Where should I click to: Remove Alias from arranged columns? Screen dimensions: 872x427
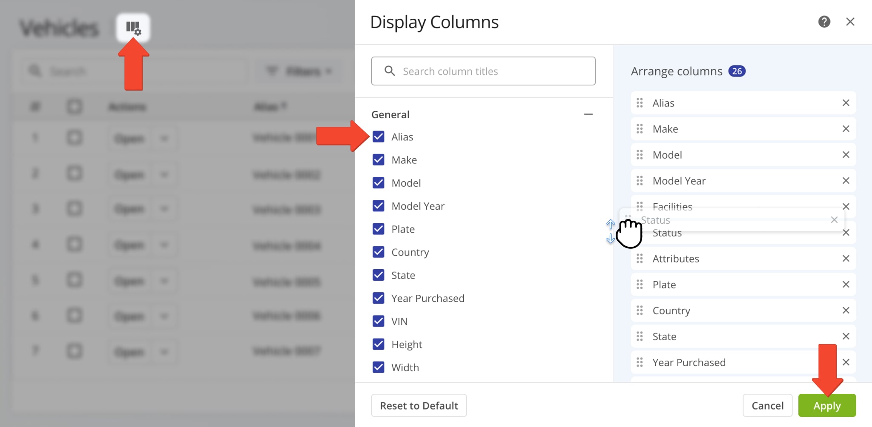tap(846, 103)
